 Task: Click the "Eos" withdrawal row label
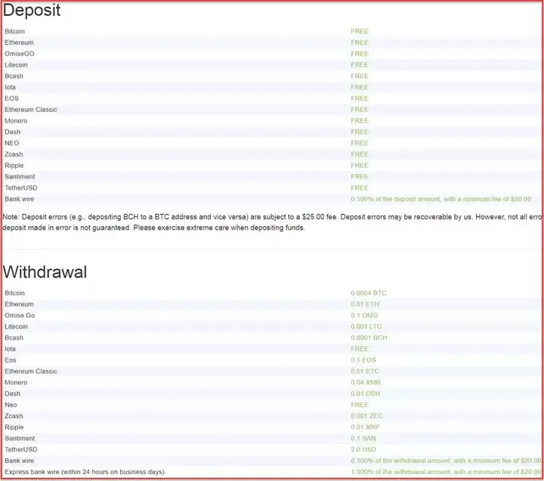(11, 360)
